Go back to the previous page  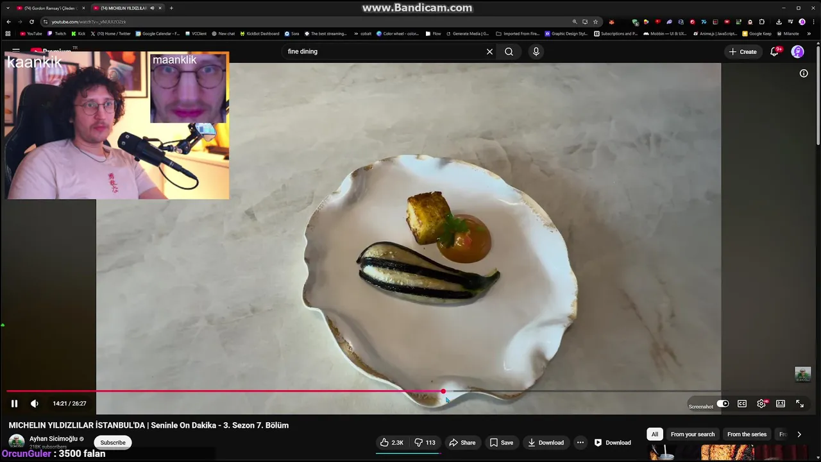[x=7, y=22]
